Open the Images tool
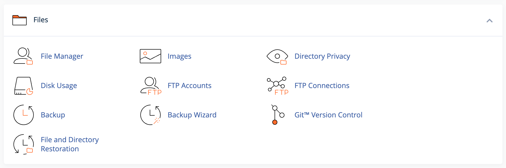 (x=179, y=56)
